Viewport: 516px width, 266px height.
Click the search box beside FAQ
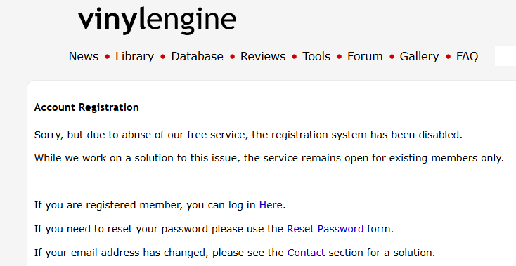tap(505, 56)
